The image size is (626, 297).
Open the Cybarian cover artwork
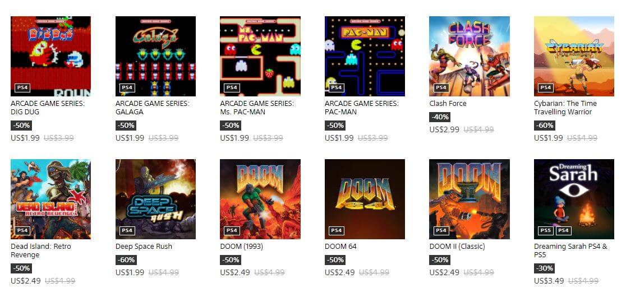click(574, 56)
